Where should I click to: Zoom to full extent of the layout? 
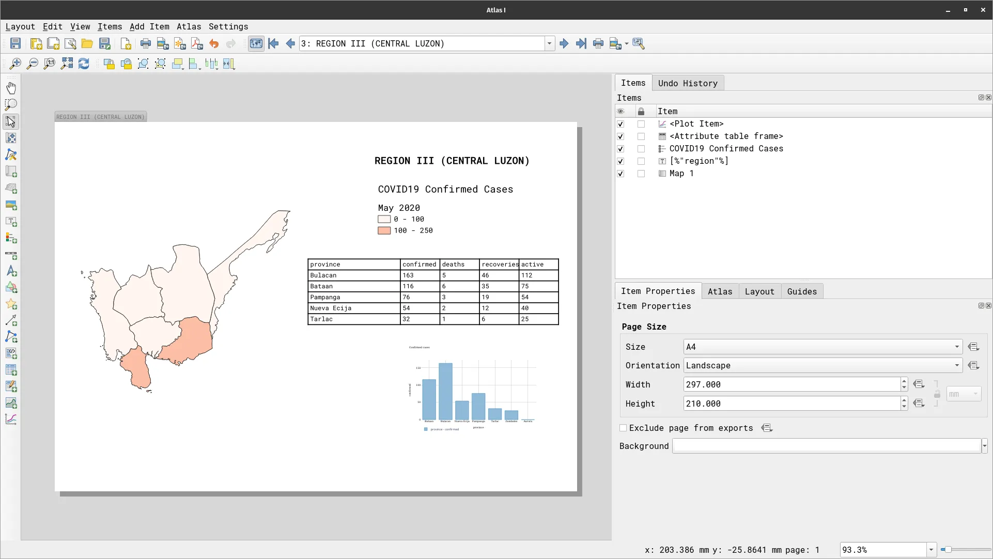click(x=66, y=64)
